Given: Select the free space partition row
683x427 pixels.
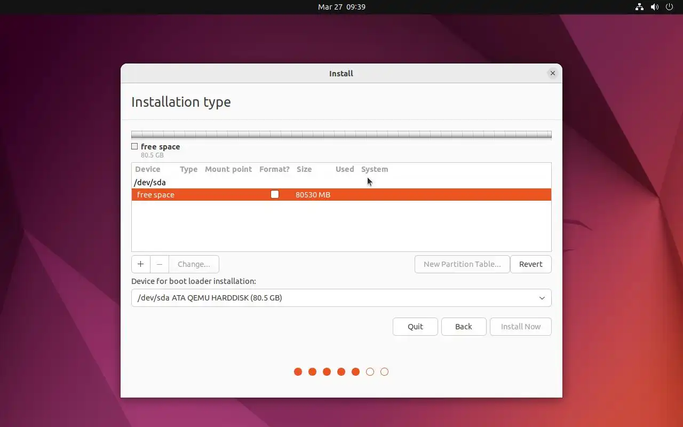Looking at the screenshot, I should (x=341, y=195).
